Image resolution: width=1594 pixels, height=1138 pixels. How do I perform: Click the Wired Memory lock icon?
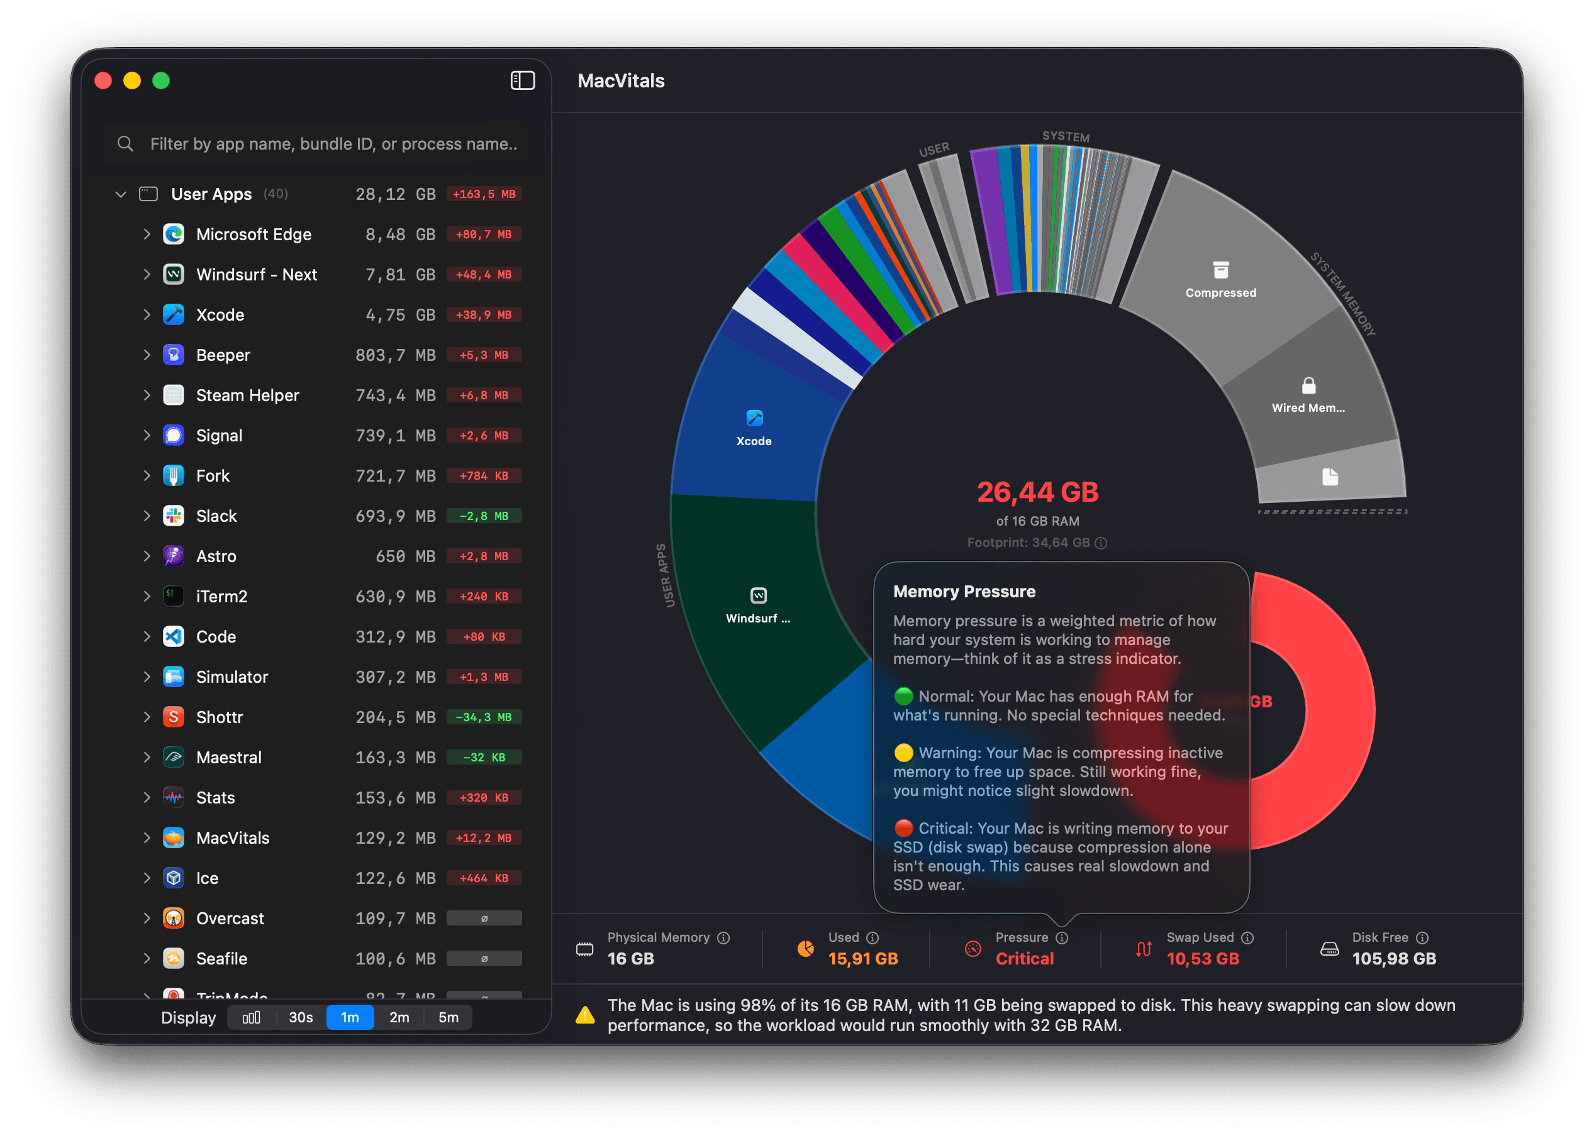1308,385
